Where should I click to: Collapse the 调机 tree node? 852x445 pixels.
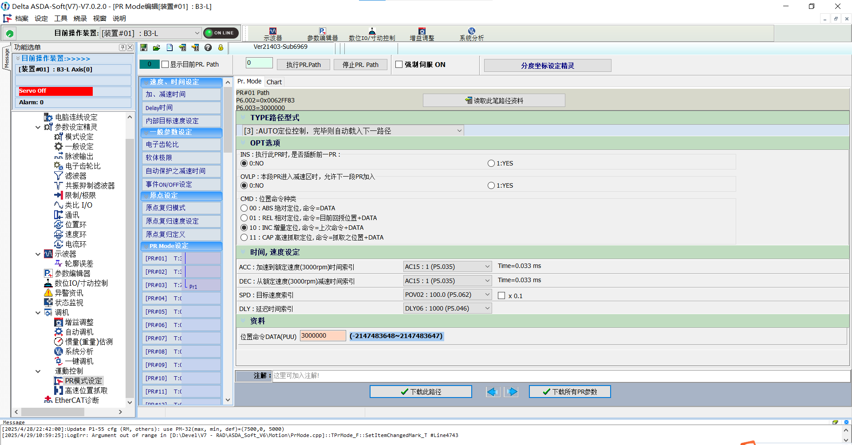[x=38, y=312]
